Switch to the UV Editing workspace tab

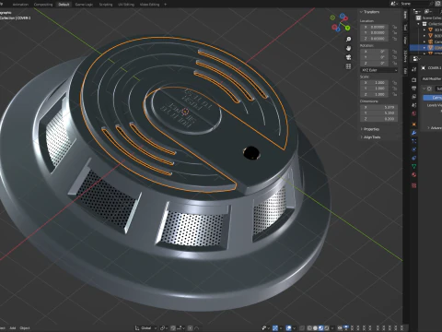126,5
